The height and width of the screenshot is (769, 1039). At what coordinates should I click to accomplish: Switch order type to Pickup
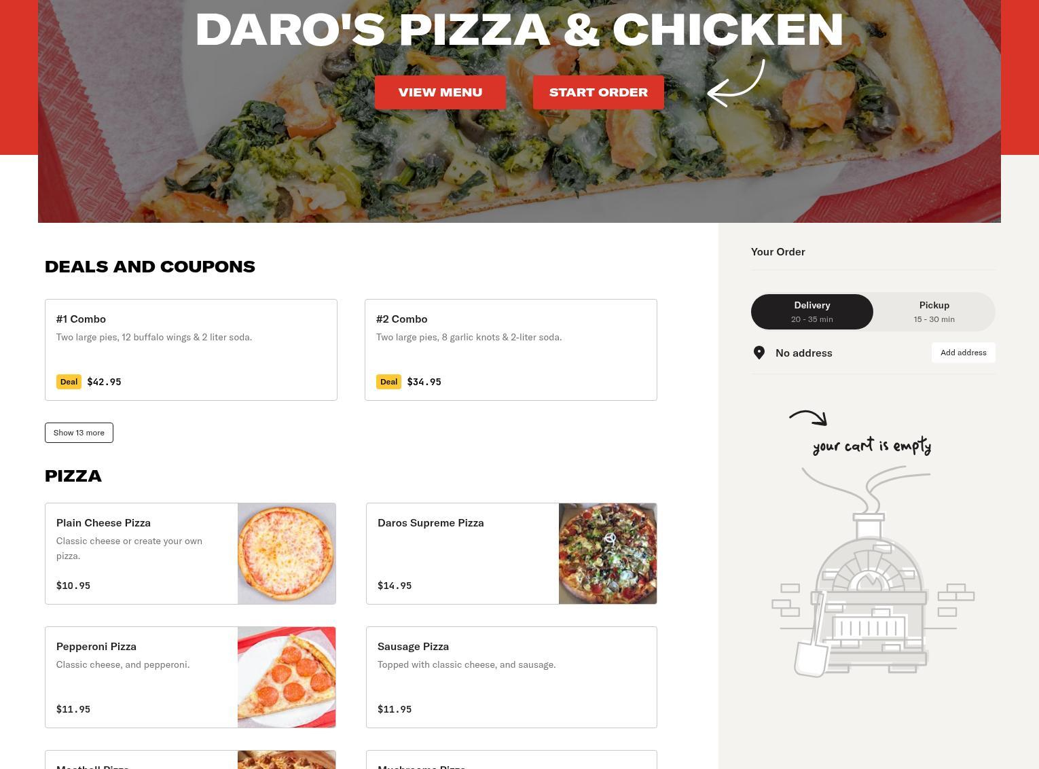934,312
